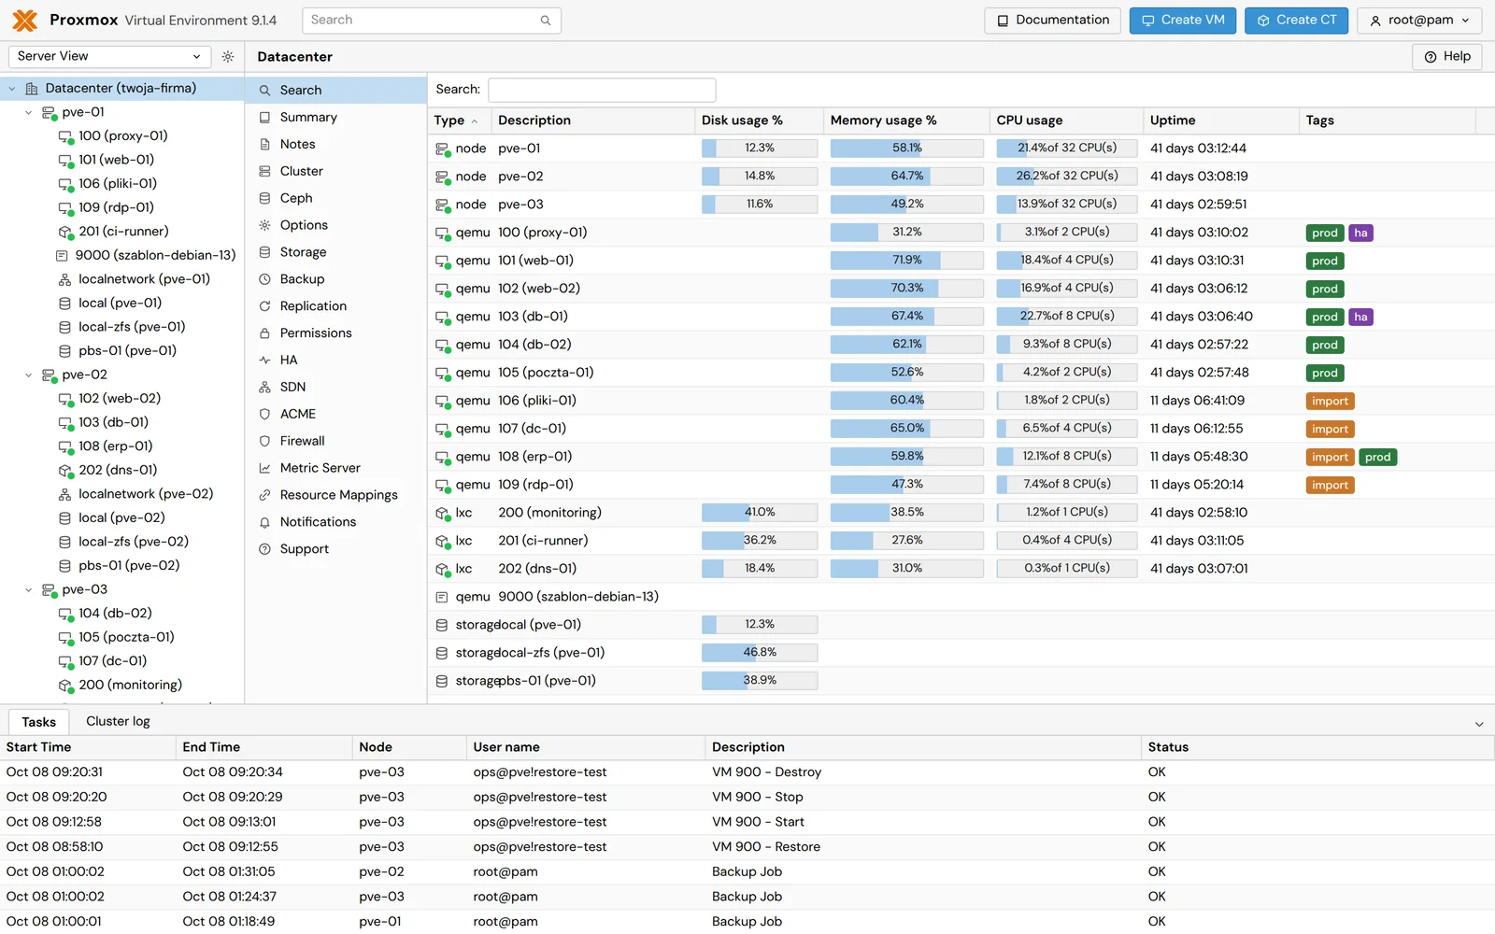Focus the Datacenter panel Search field

coord(602,90)
